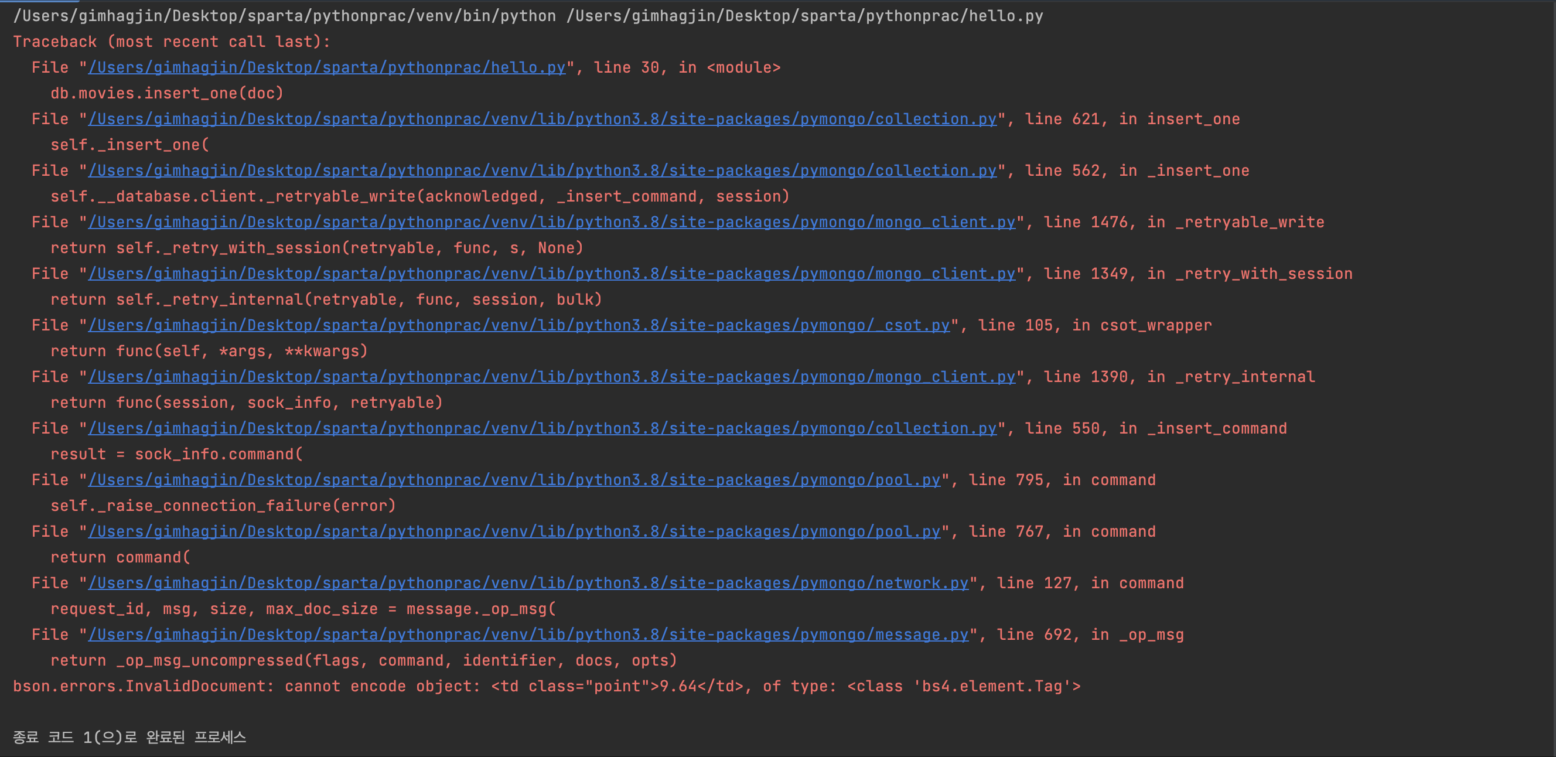The image size is (1556, 757).
Task: Click "return func(self, *args, **kwargs)" line
Action: tap(209, 351)
